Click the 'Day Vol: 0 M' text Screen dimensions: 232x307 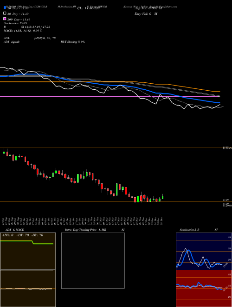[x=146, y=14]
